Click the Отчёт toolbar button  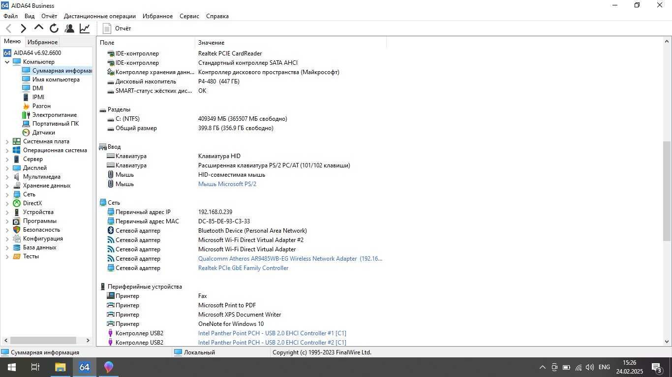point(117,28)
